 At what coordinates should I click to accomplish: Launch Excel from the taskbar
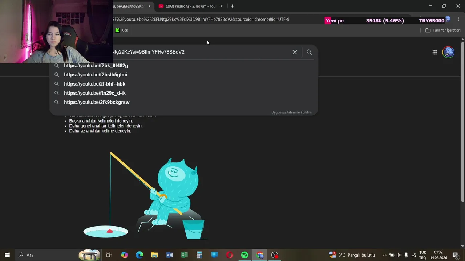pos(185,255)
